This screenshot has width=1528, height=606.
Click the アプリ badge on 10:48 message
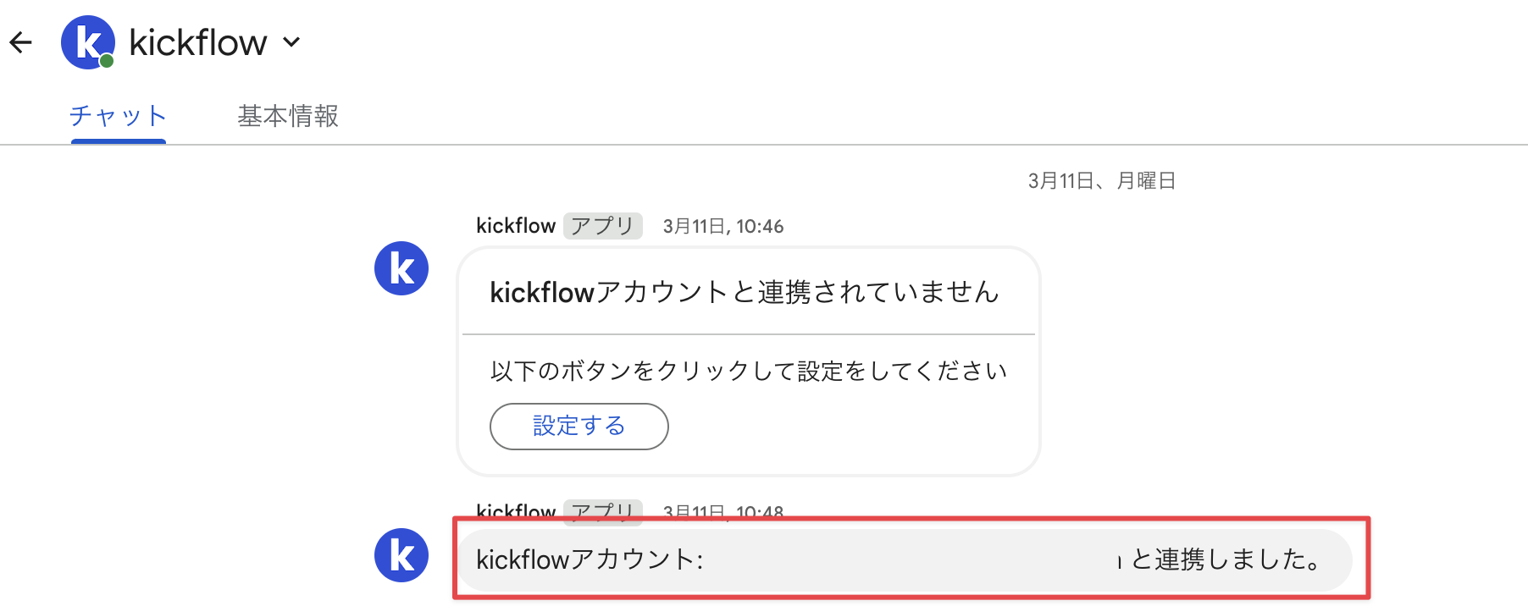pyautogui.click(x=602, y=510)
